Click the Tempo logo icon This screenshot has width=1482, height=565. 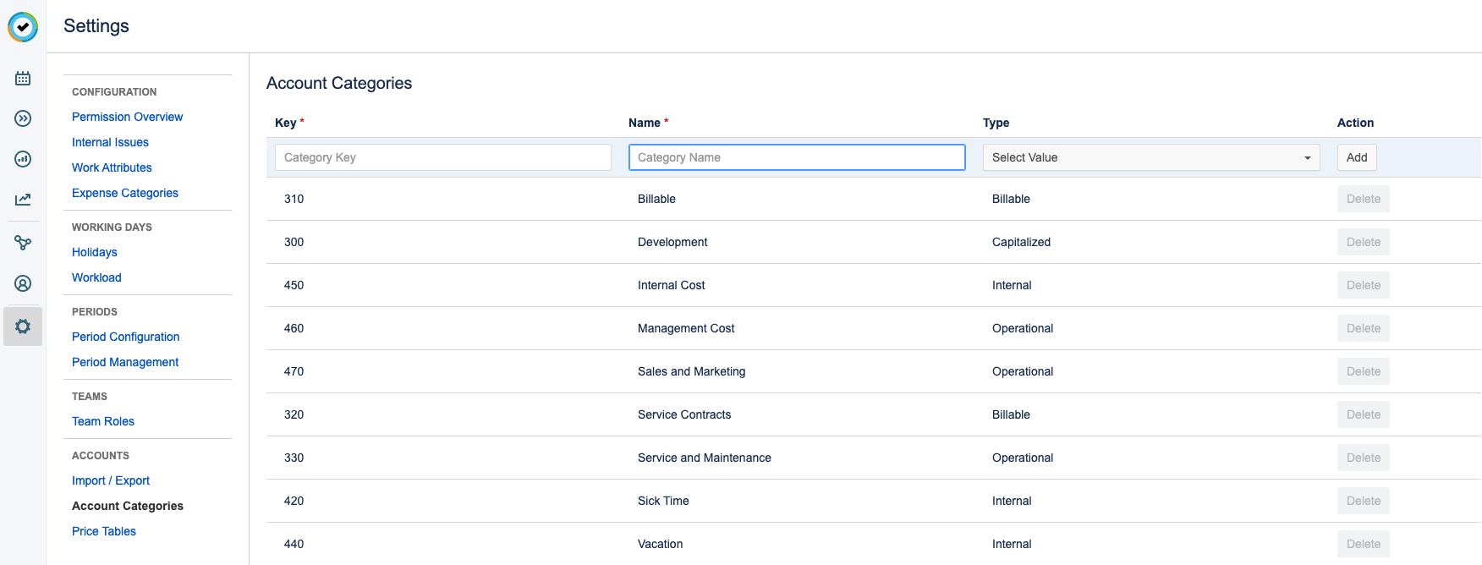pyautogui.click(x=23, y=27)
